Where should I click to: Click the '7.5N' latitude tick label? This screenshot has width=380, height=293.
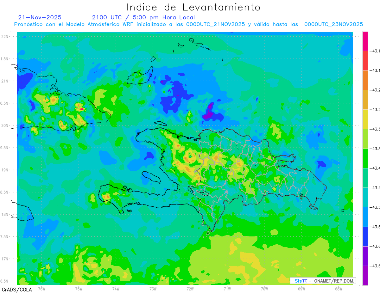pos(5,237)
